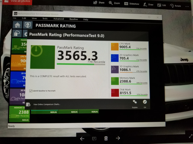This screenshot has height=144, width=193.
Task: Click the red Disk Mark icon
Action: (x=115, y=93)
